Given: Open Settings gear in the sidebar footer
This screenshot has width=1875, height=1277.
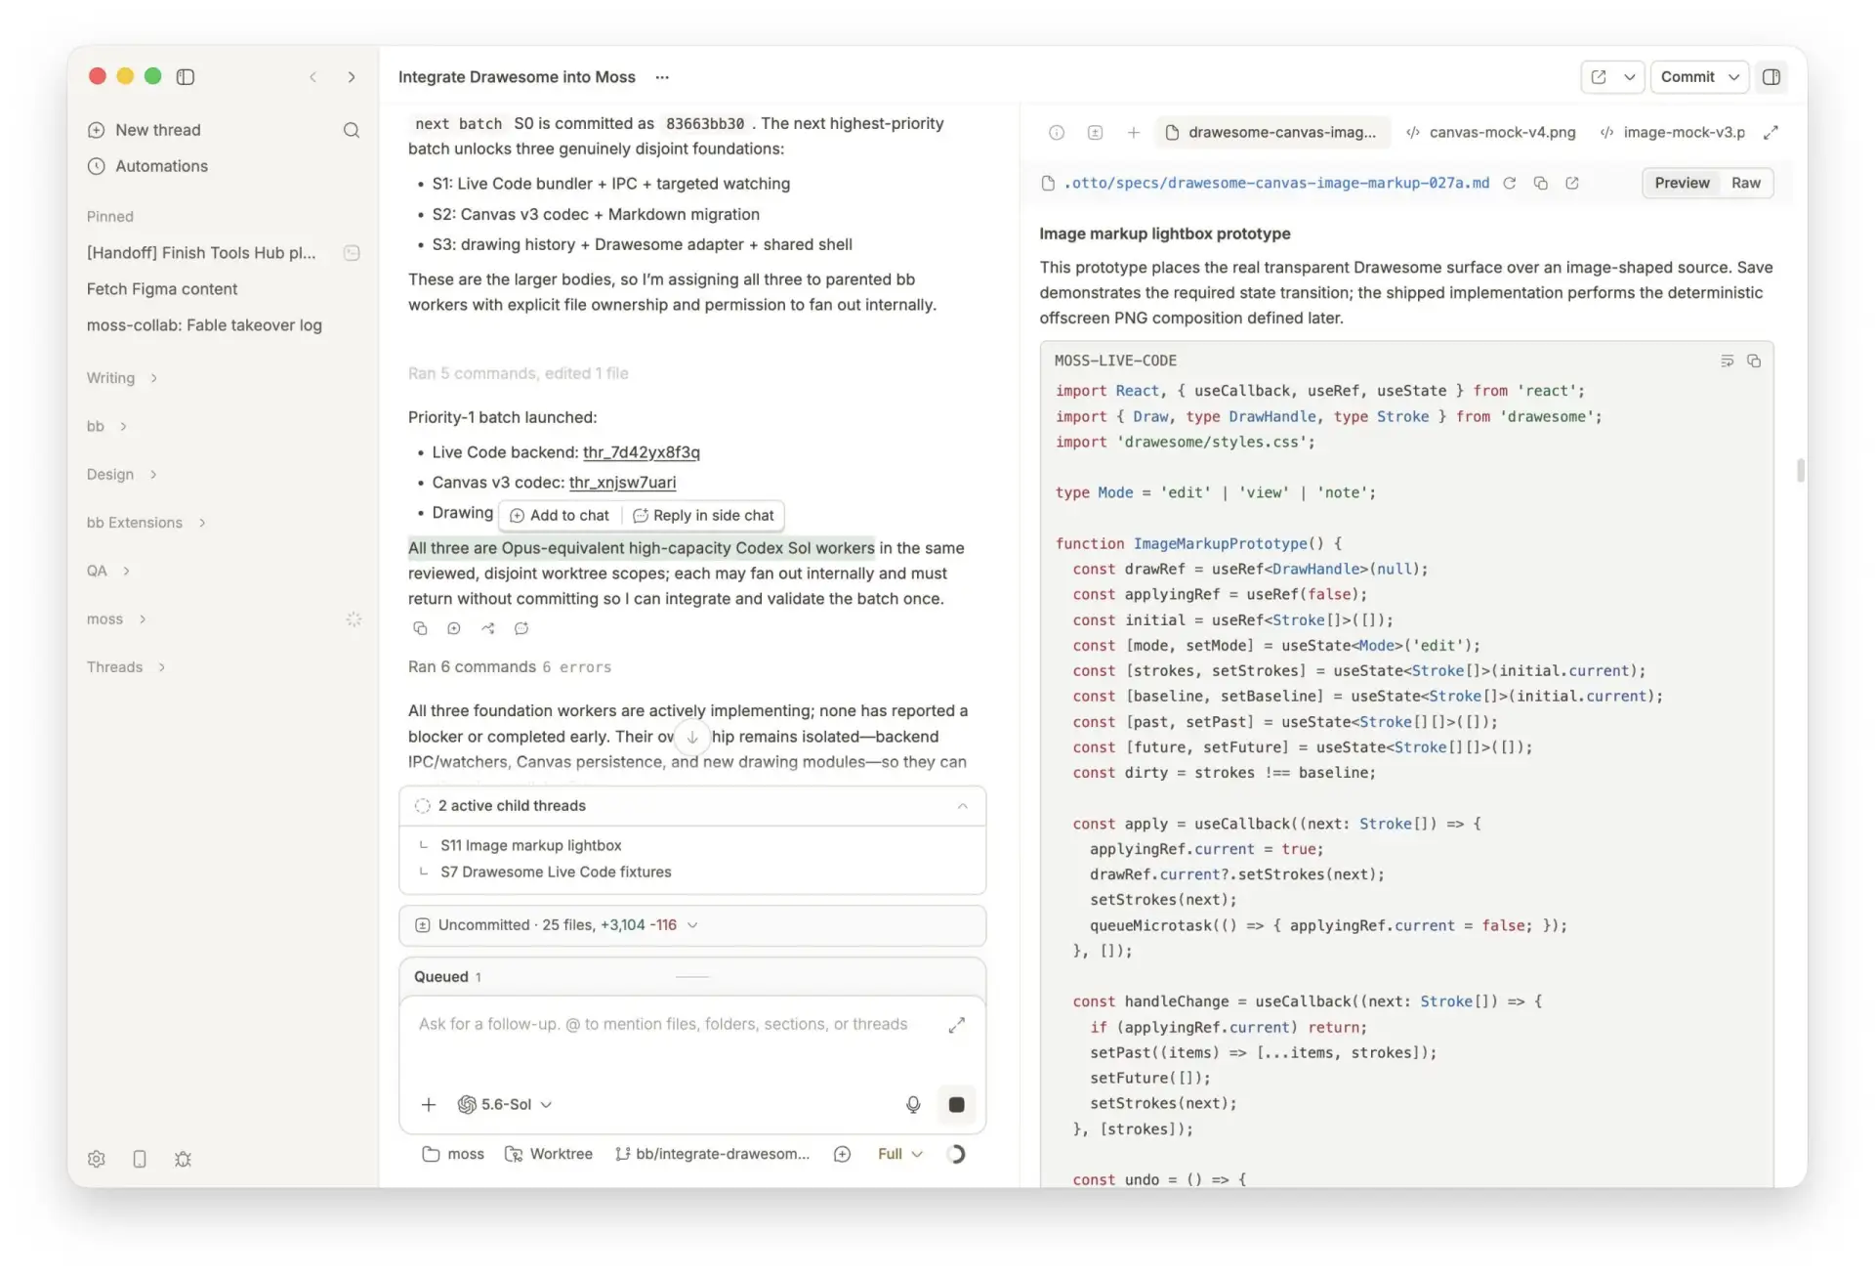Looking at the screenshot, I should 96,1159.
